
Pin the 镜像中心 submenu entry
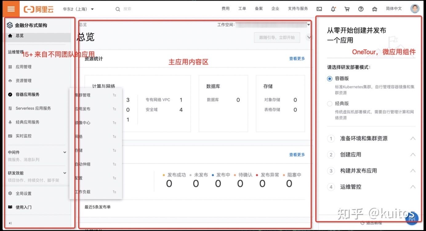tap(115, 123)
